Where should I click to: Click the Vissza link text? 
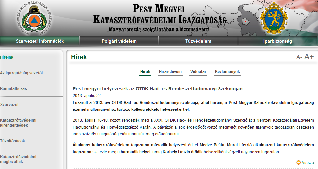pos(308,162)
